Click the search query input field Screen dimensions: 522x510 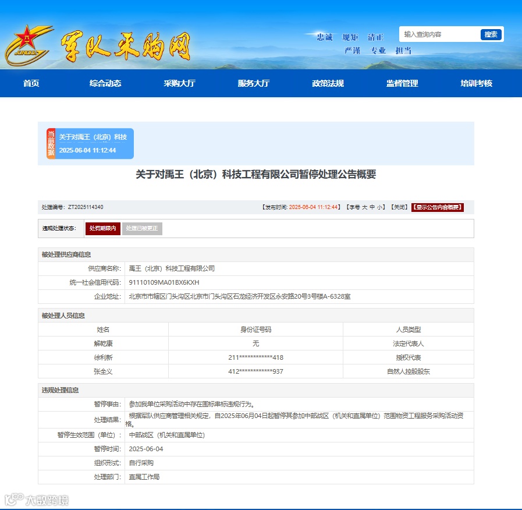click(439, 34)
